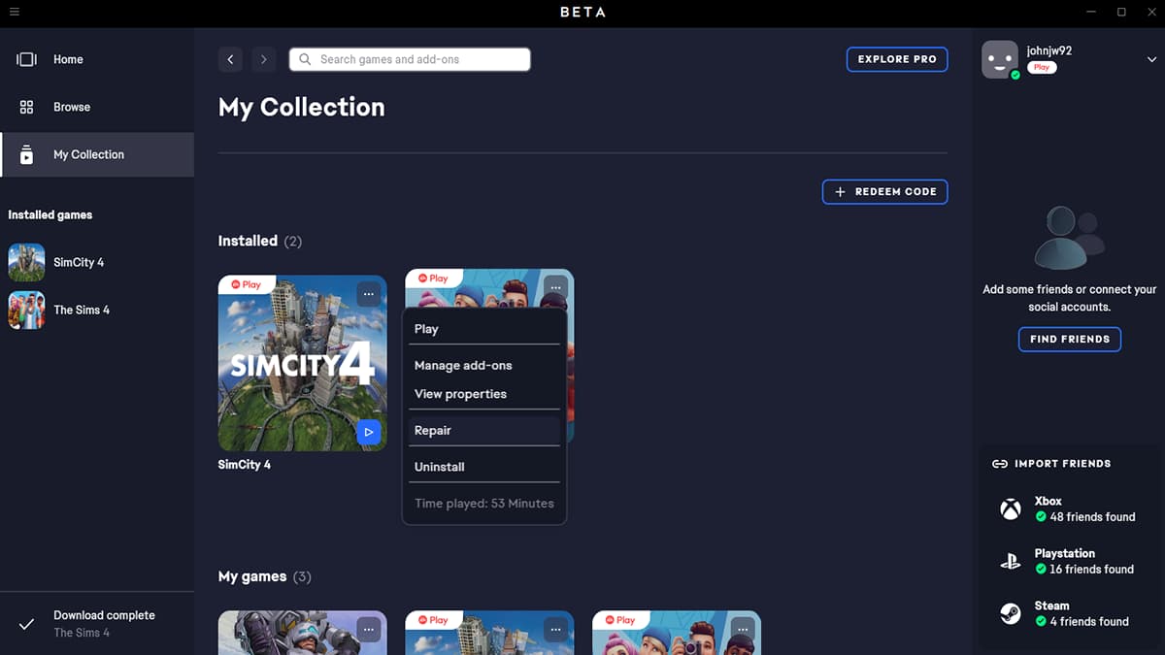Click the Find Friends button
This screenshot has width=1165, height=655.
click(1069, 340)
